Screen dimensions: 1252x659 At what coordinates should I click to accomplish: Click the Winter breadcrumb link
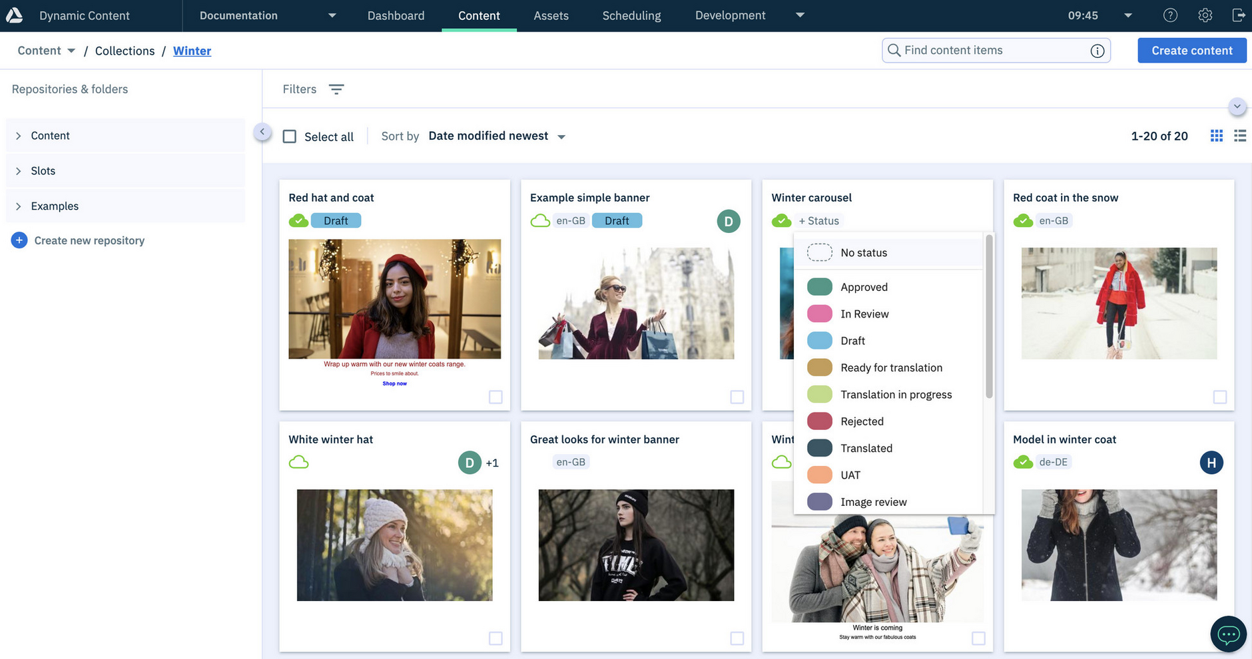tap(192, 51)
